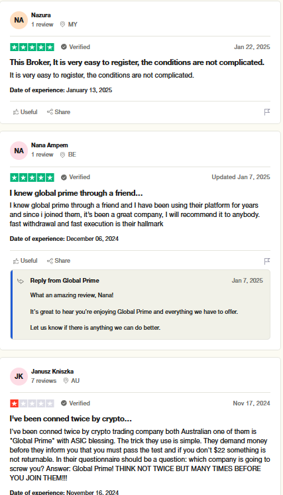The height and width of the screenshot is (495, 283).
Task: Click Verified badge on Nazura's review
Action: coord(76,46)
